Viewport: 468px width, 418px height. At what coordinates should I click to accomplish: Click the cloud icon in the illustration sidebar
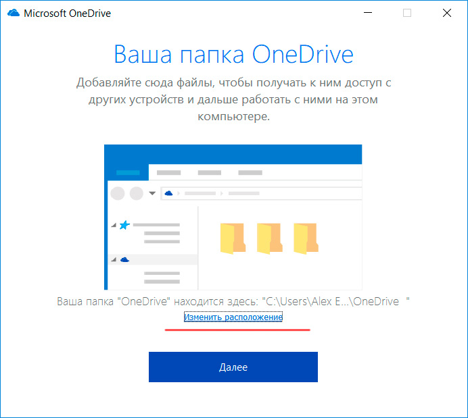click(x=124, y=259)
